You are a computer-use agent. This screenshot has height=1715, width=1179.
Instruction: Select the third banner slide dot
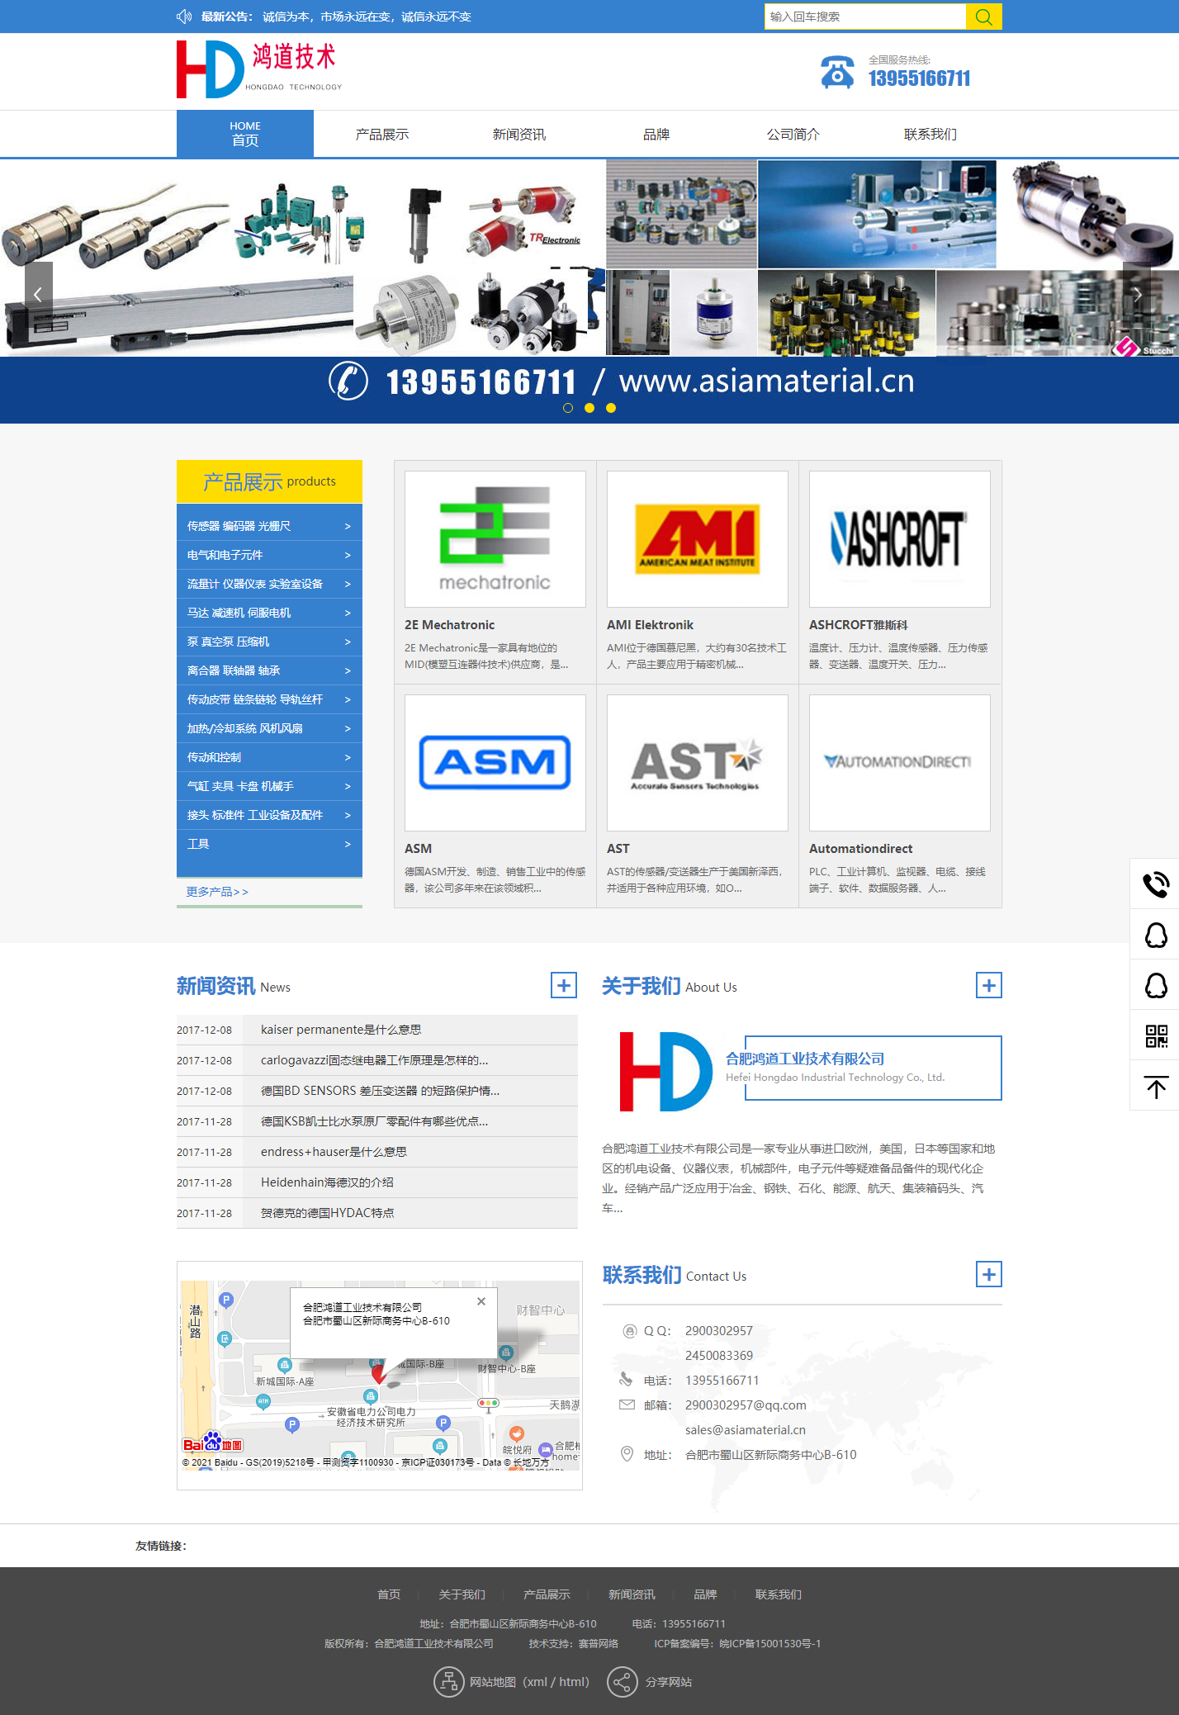click(x=611, y=408)
